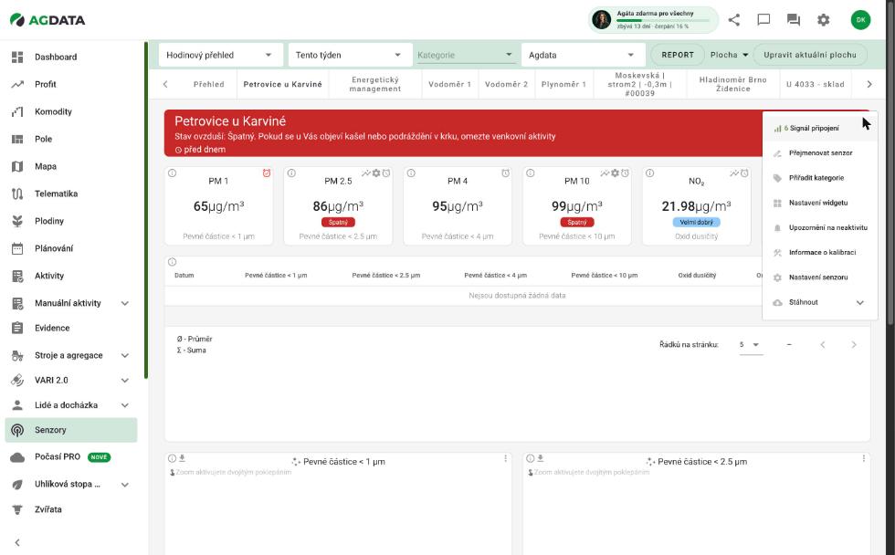895x555 pixels.
Task: Open the gear settings on PM 2.5 card
Action: pos(376,173)
